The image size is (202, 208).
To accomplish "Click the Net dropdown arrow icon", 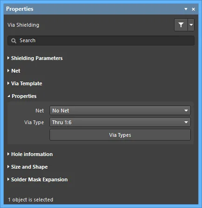I will (x=186, y=111).
